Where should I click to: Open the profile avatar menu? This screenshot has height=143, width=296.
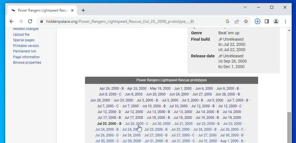coord(276,21)
